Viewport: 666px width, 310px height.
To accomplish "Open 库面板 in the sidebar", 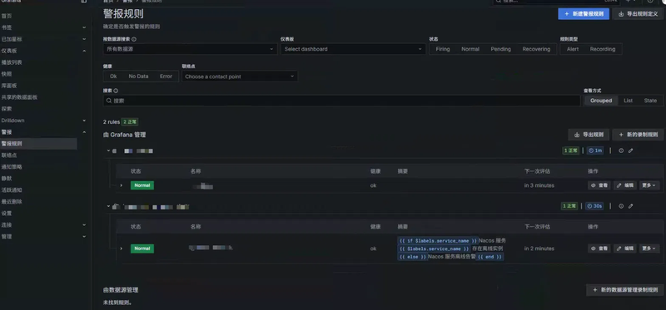I will [9, 86].
